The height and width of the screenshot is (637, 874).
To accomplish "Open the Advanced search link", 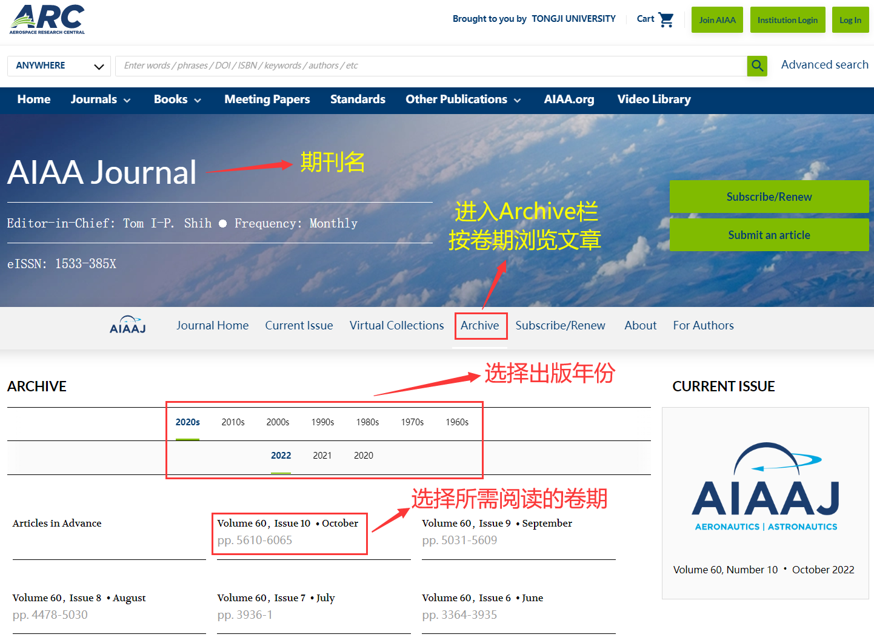I will click(x=824, y=65).
